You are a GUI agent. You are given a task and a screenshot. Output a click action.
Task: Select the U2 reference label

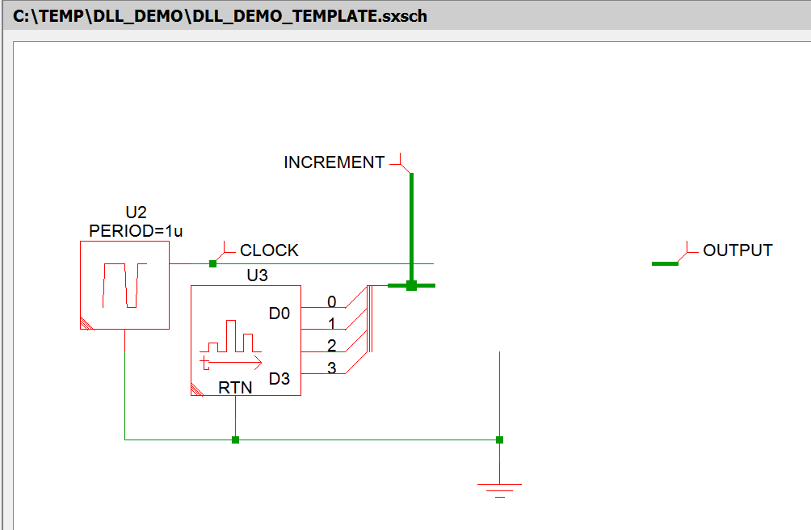pos(136,213)
